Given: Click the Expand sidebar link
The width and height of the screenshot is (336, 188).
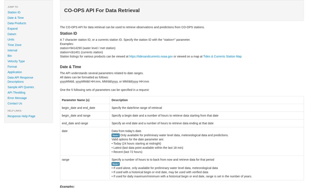Looking at the screenshot, I should (x=12, y=28).
